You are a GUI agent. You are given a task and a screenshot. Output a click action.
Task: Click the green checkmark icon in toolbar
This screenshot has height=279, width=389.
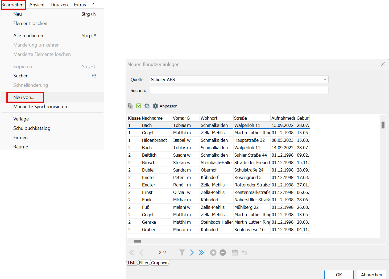tap(139, 106)
